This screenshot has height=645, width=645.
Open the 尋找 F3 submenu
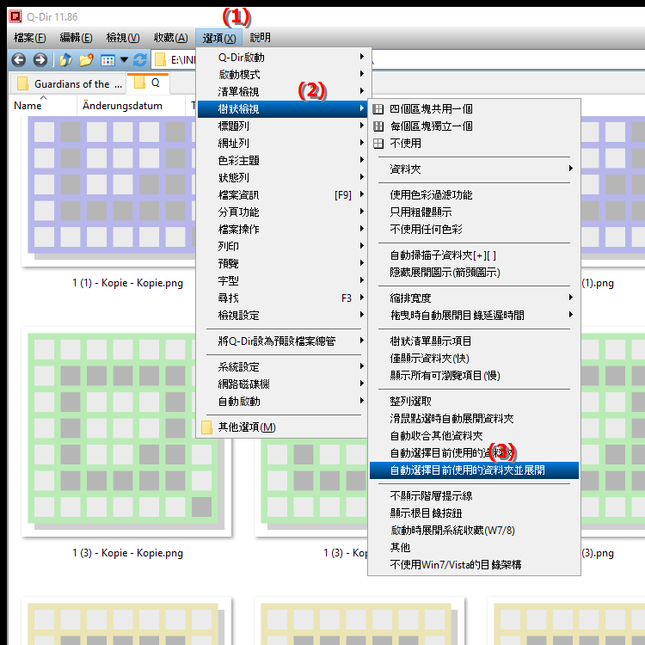coord(284,298)
